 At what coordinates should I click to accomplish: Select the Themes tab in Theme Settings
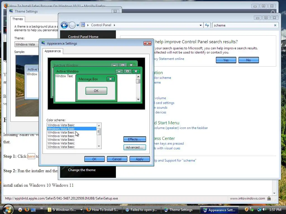click(18, 19)
